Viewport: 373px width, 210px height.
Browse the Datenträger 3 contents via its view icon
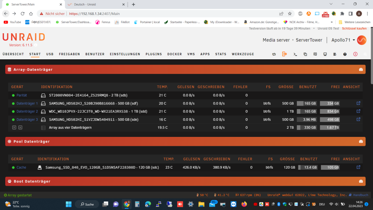[x=358, y=119]
